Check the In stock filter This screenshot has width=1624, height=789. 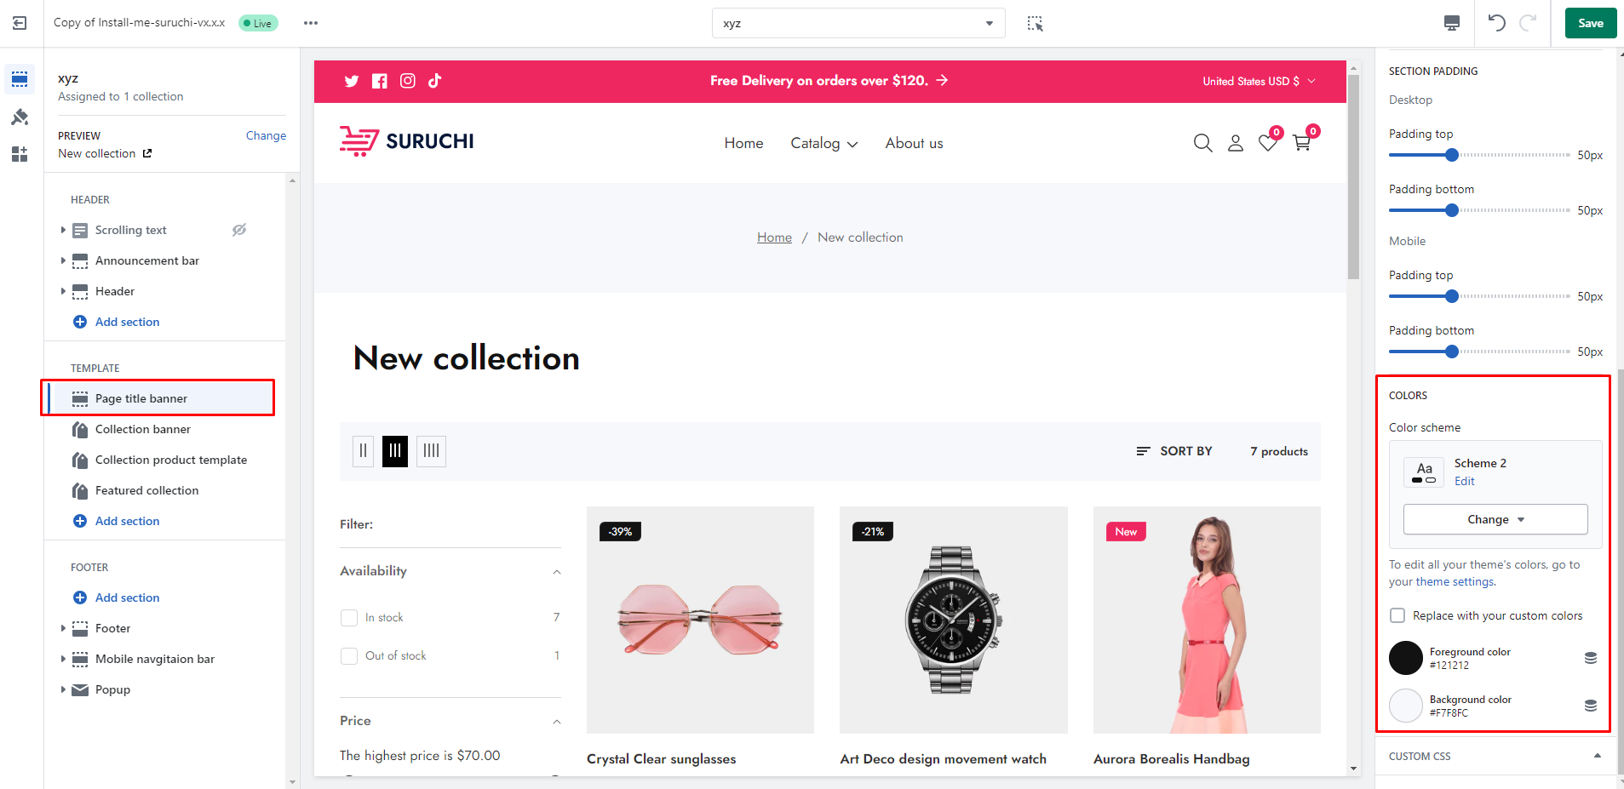(x=349, y=617)
